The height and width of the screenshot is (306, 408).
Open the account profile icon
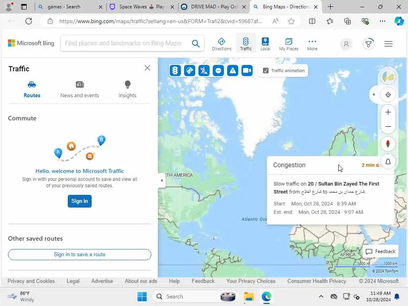(x=346, y=44)
